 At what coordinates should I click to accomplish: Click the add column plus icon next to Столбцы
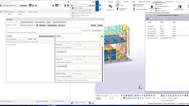pyautogui.click(x=102, y=36)
